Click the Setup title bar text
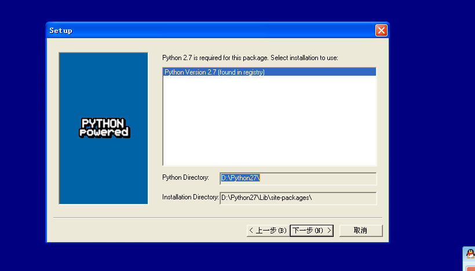This screenshot has width=475, height=271. tap(61, 31)
